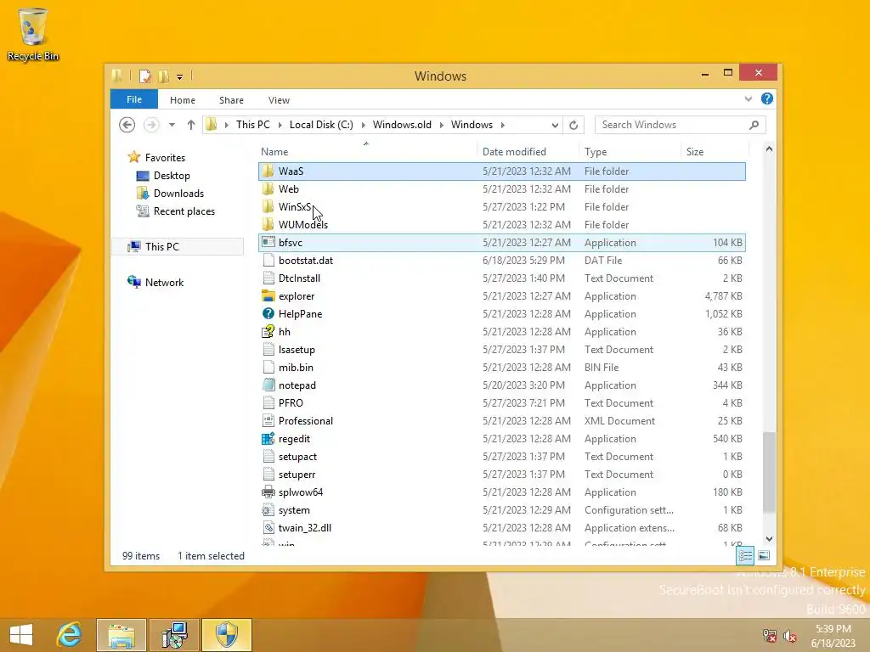
Task: Click the New folder quick access icon
Action: 164,76
